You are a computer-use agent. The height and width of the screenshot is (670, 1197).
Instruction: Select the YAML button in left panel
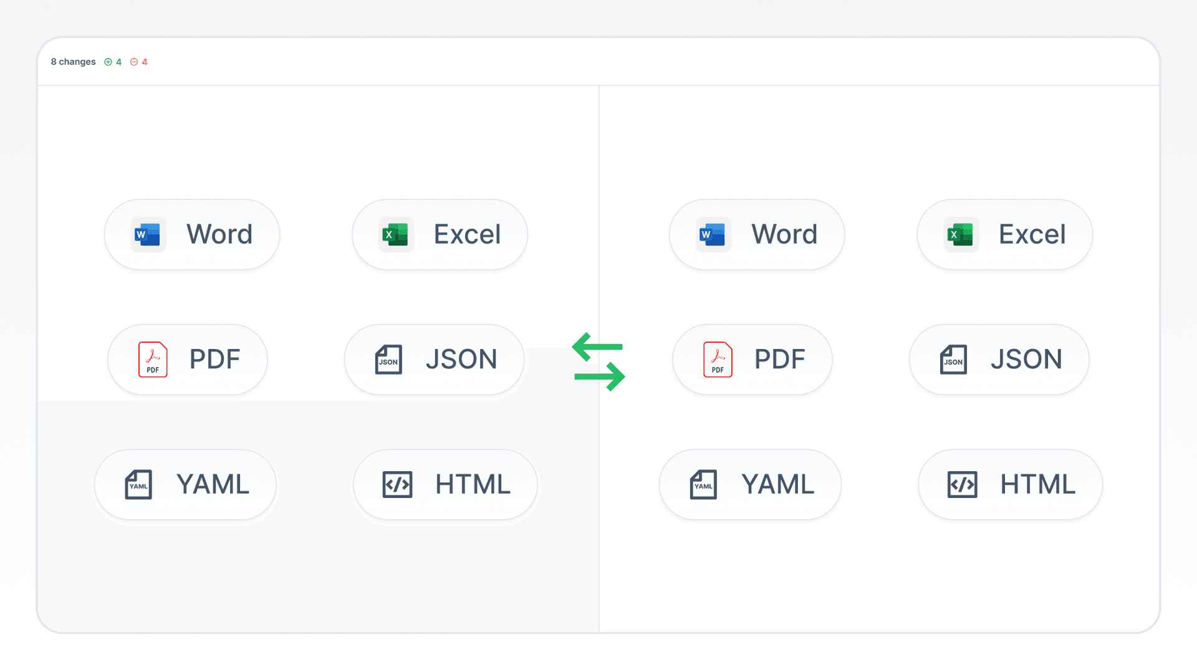(x=185, y=484)
